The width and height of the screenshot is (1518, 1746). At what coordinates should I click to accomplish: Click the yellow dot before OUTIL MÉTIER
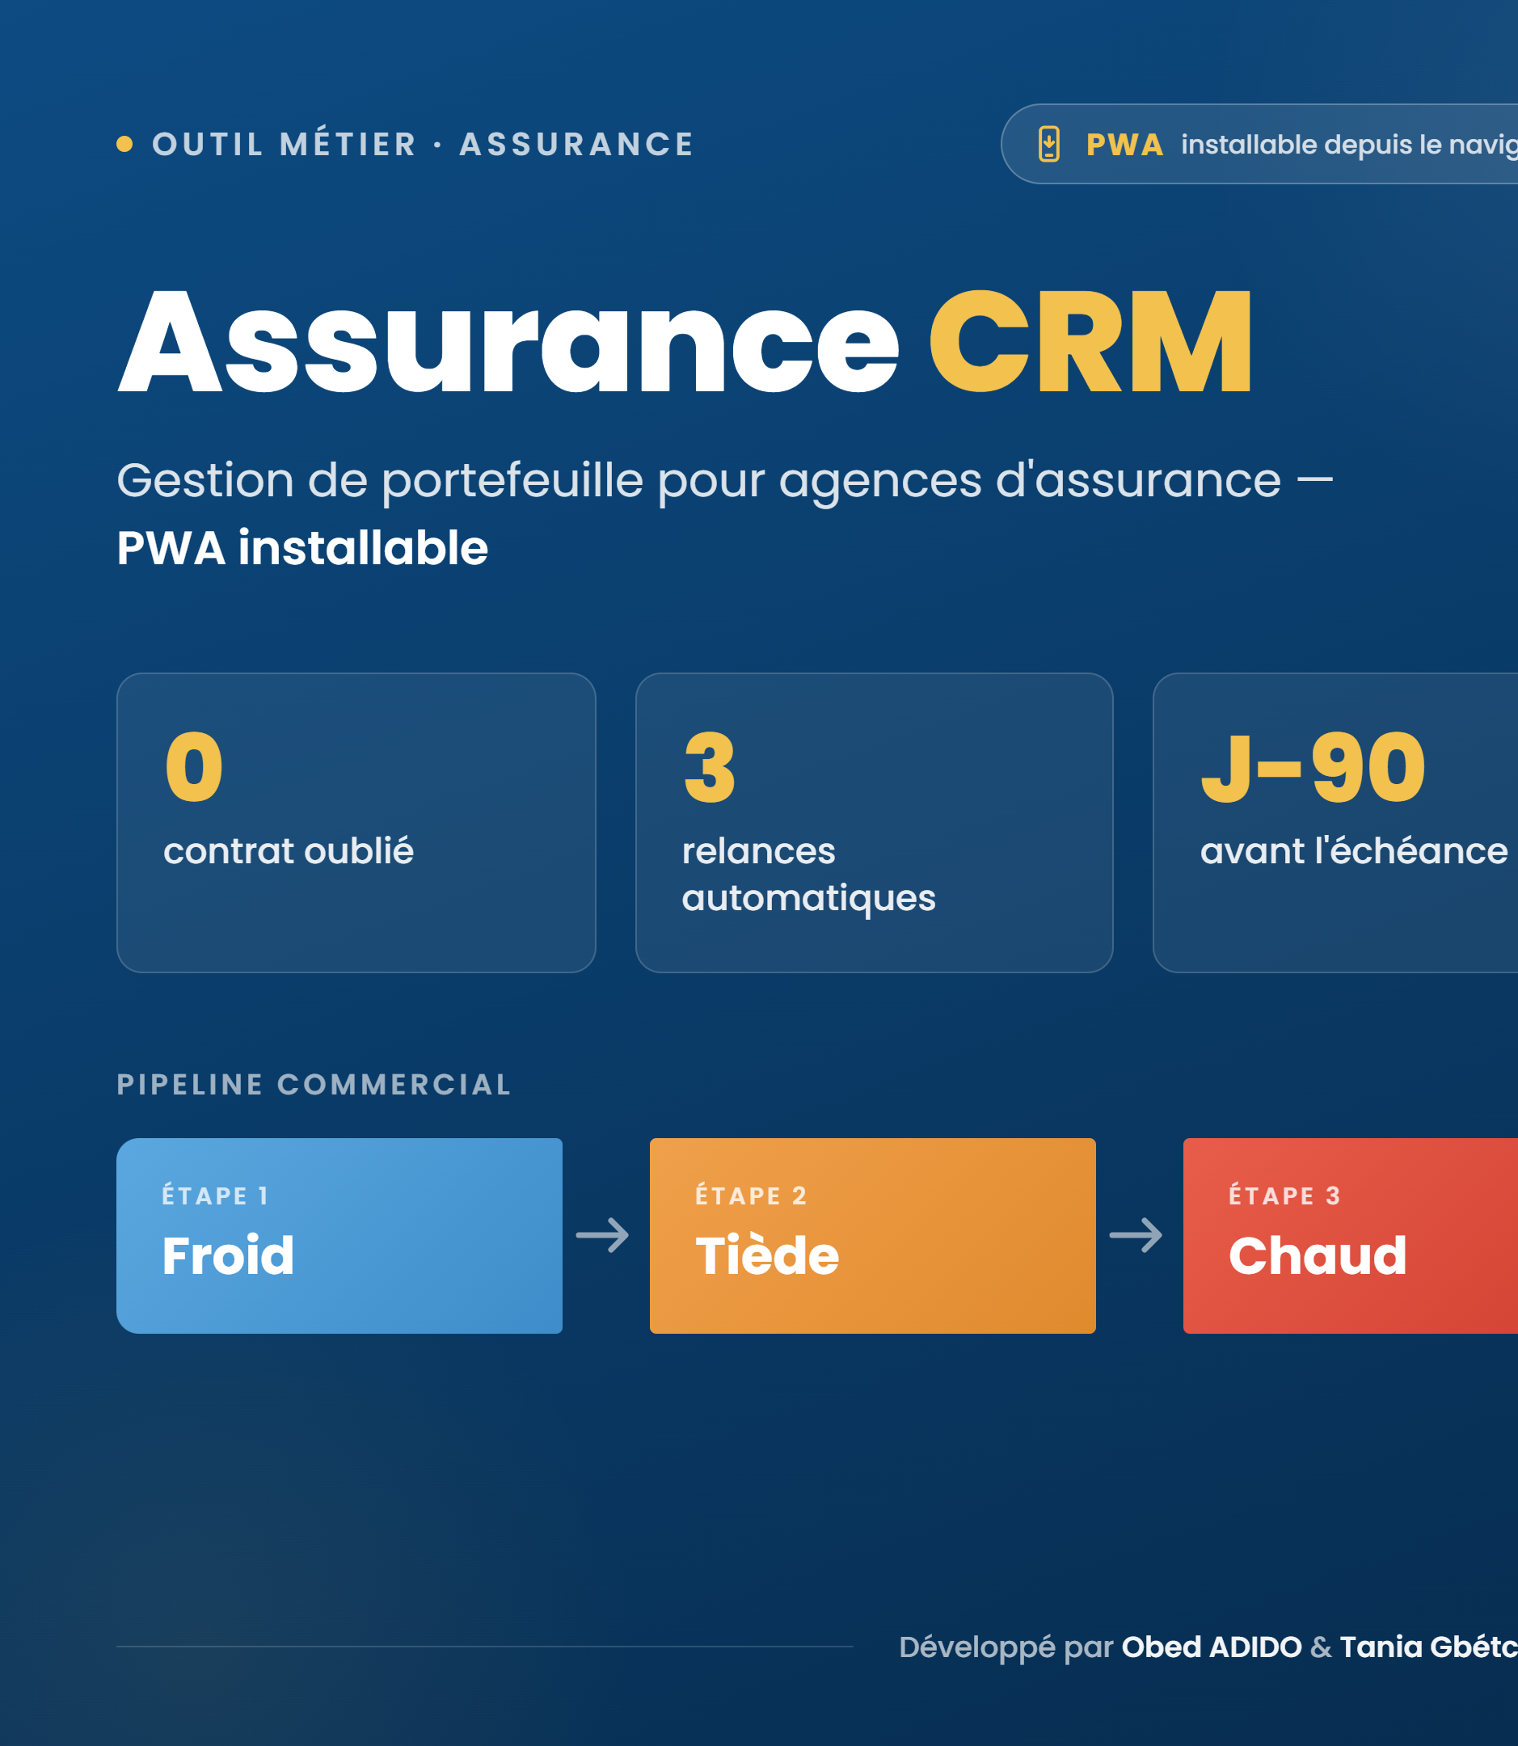(x=124, y=144)
